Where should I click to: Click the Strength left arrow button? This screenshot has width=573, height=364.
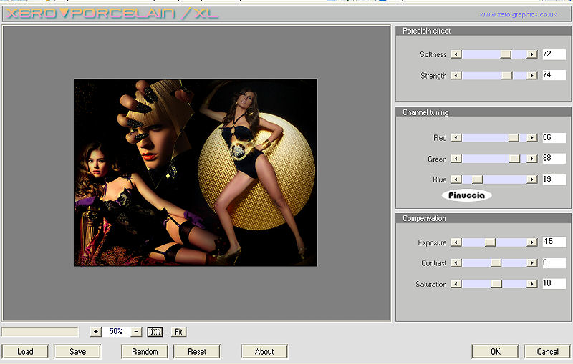coord(456,76)
